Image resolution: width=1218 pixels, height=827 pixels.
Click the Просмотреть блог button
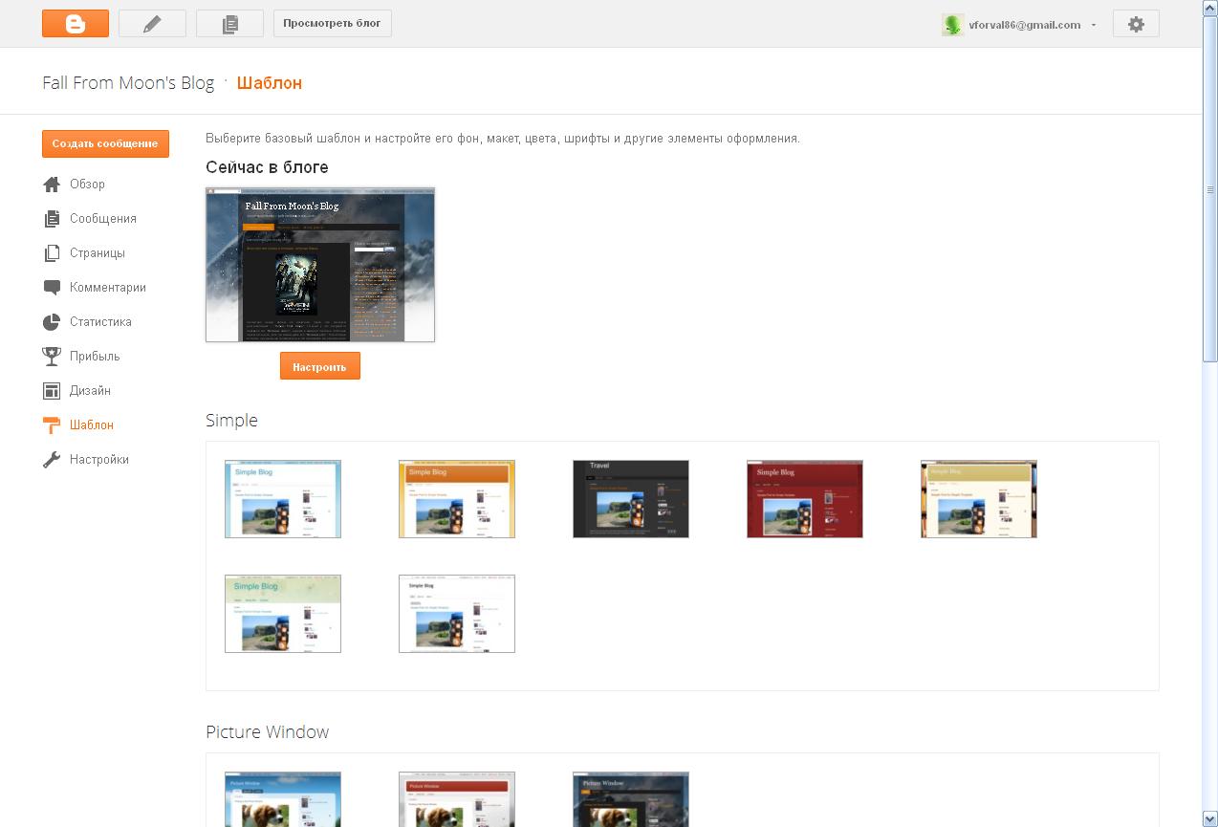pos(333,24)
